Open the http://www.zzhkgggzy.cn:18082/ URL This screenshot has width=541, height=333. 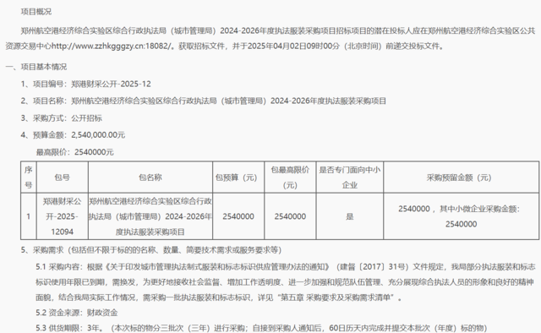click(112, 46)
